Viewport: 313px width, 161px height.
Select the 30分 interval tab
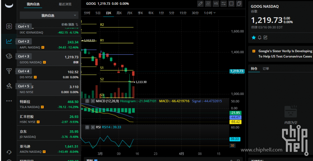pyautogui.click(x=195, y=13)
